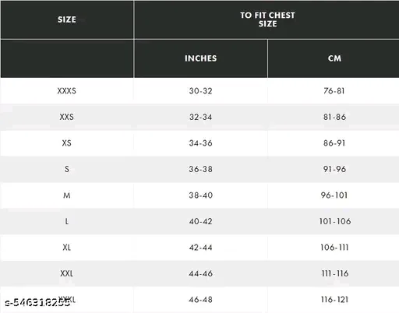Screen dimensions: 399x313
Task: Select the S size label
Action: coord(67,169)
